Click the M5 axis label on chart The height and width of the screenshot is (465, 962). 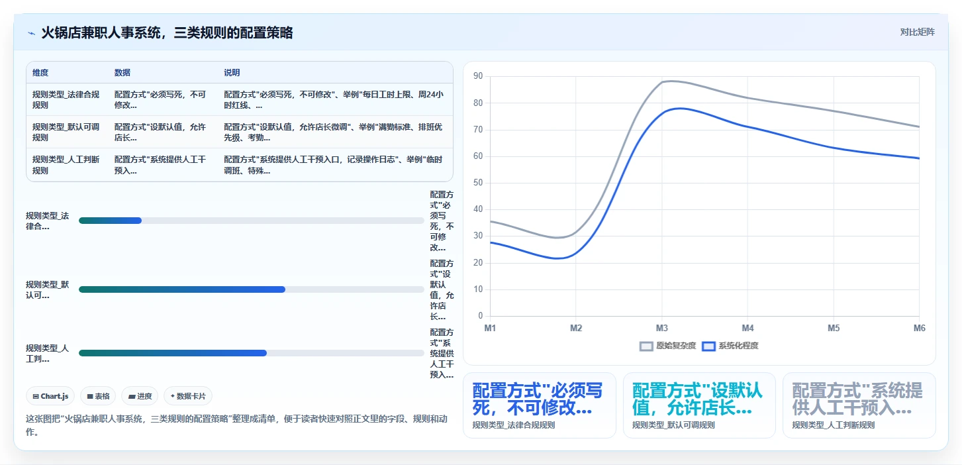pyautogui.click(x=834, y=328)
